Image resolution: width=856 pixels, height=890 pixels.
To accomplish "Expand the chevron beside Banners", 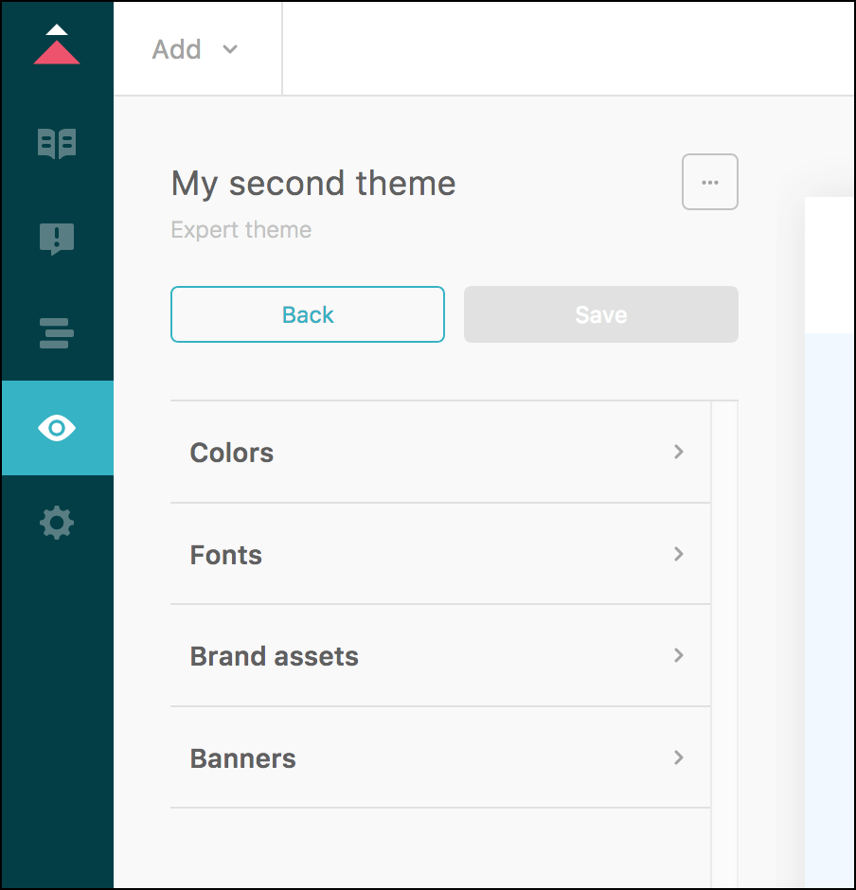I will tap(678, 757).
